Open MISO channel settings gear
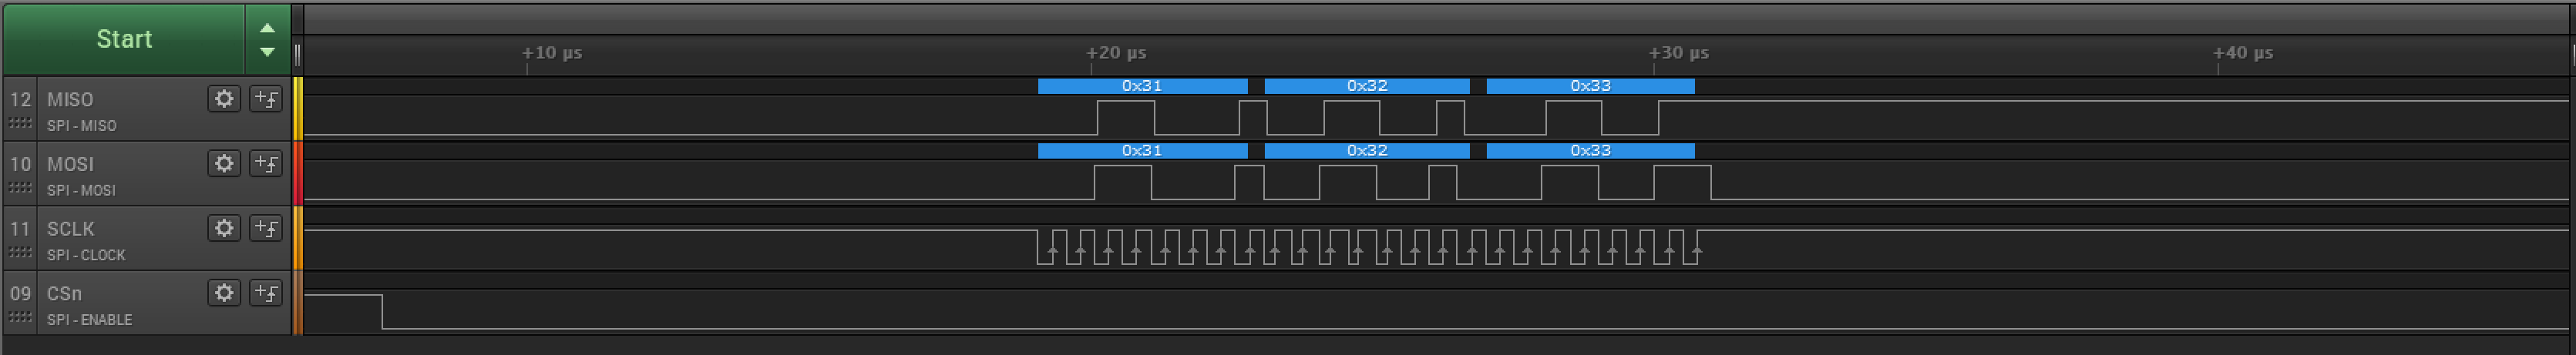Image resolution: width=2576 pixels, height=355 pixels. 224,99
